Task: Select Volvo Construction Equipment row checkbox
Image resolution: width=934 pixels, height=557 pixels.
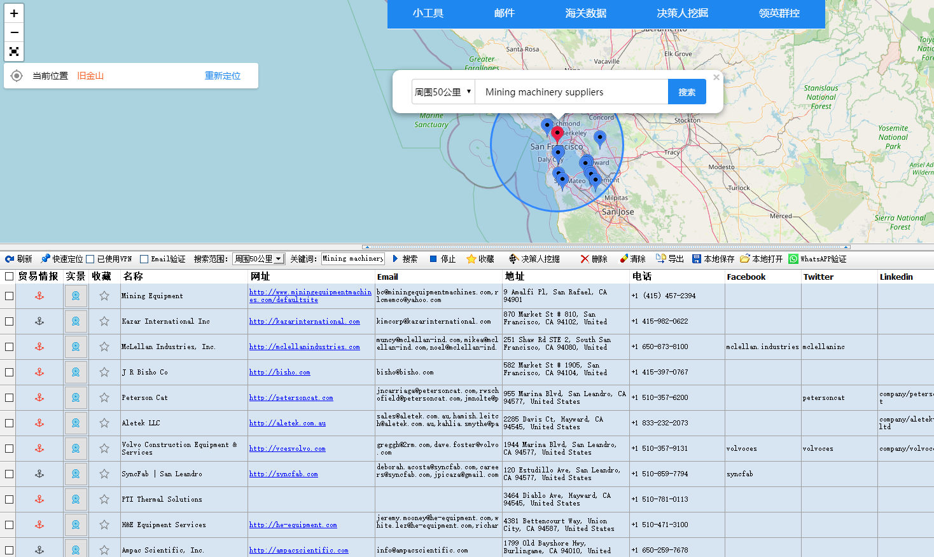Action: pyautogui.click(x=9, y=448)
